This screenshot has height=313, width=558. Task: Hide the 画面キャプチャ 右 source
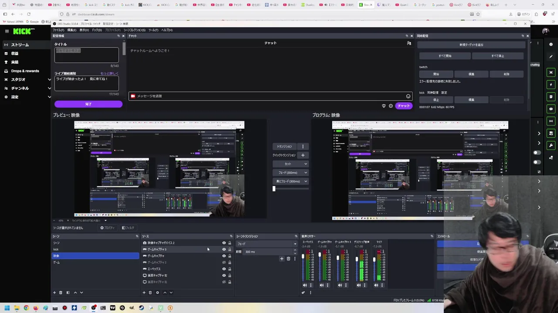click(224, 276)
